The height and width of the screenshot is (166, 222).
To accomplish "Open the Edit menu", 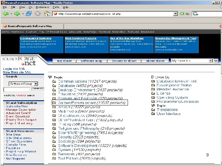I will coord(13,7).
